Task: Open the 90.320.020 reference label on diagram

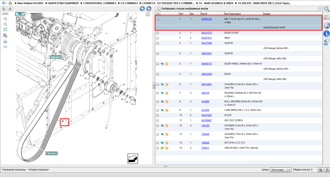Action: tap(51, 153)
